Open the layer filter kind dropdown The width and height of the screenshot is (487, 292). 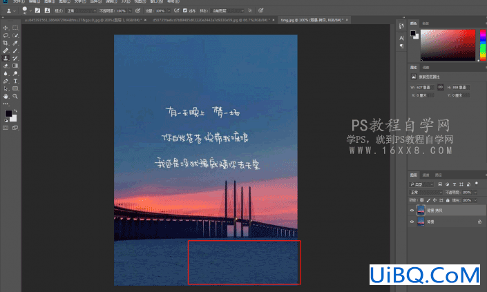[422, 184]
